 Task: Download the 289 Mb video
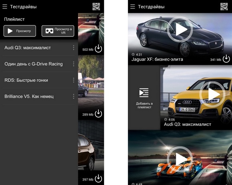tap(98, 114)
